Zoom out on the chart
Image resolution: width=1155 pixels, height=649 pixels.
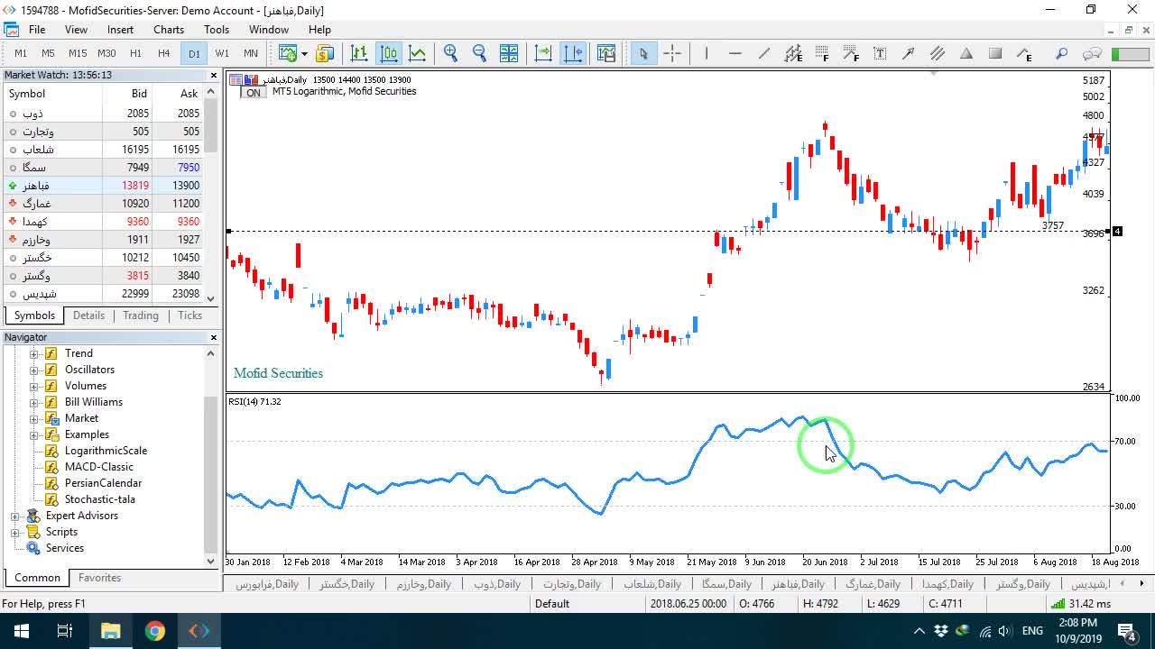480,54
